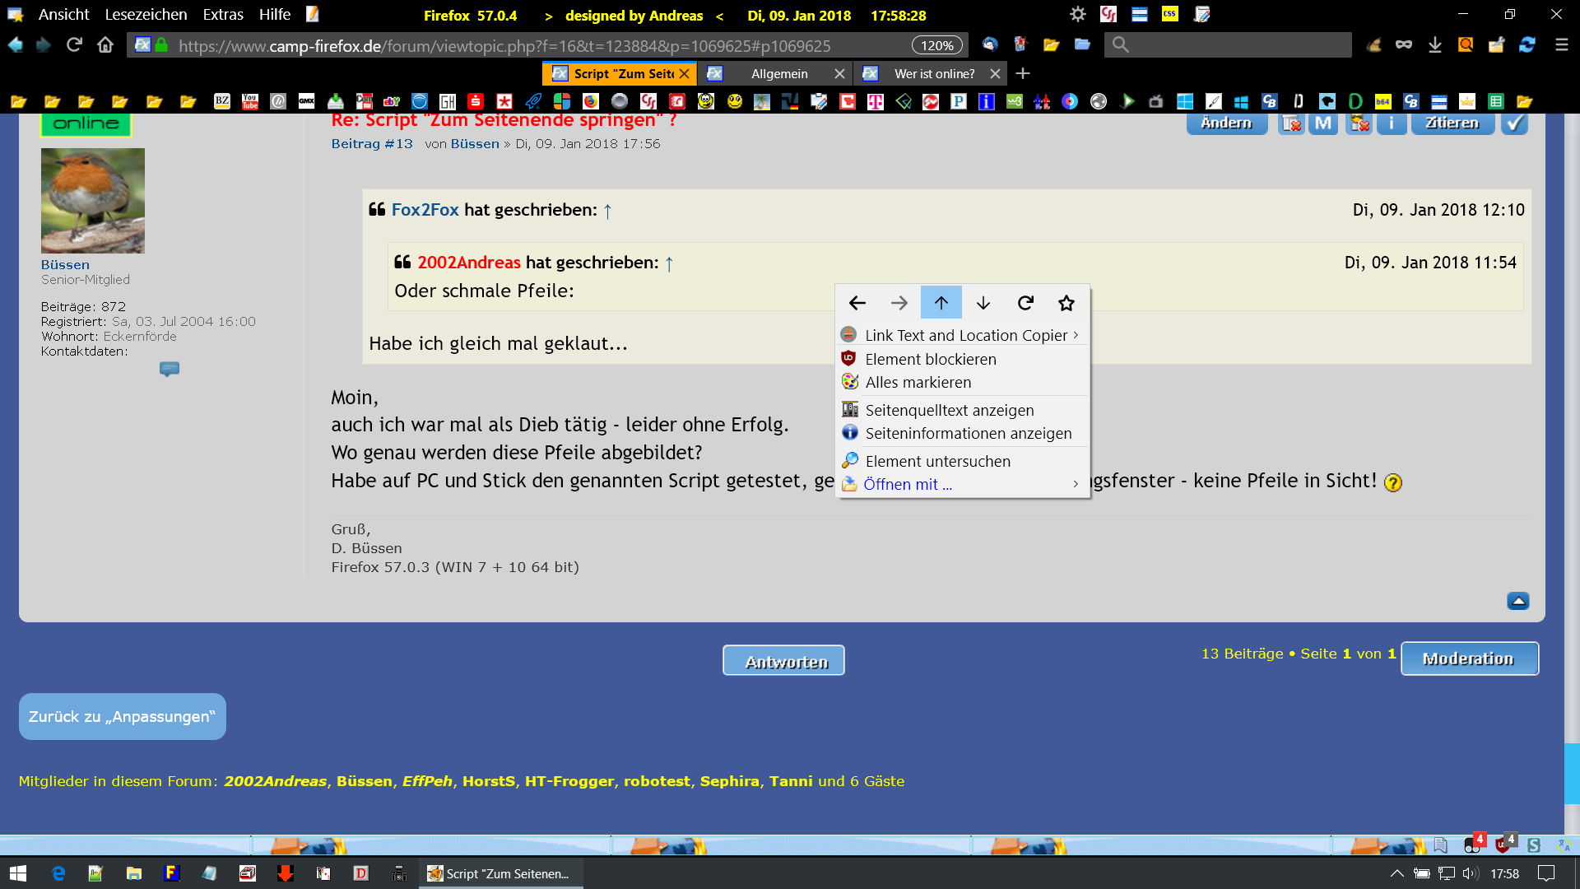Open the Windows Start menu

(18, 873)
